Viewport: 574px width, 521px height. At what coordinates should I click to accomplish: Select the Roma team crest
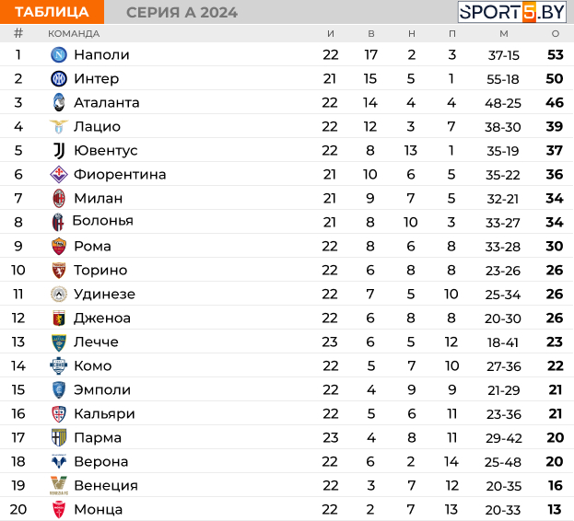point(59,246)
